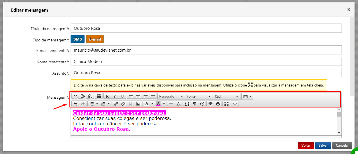Open Find and Replace binoculars icon
The image size is (358, 154).
tap(99, 96)
